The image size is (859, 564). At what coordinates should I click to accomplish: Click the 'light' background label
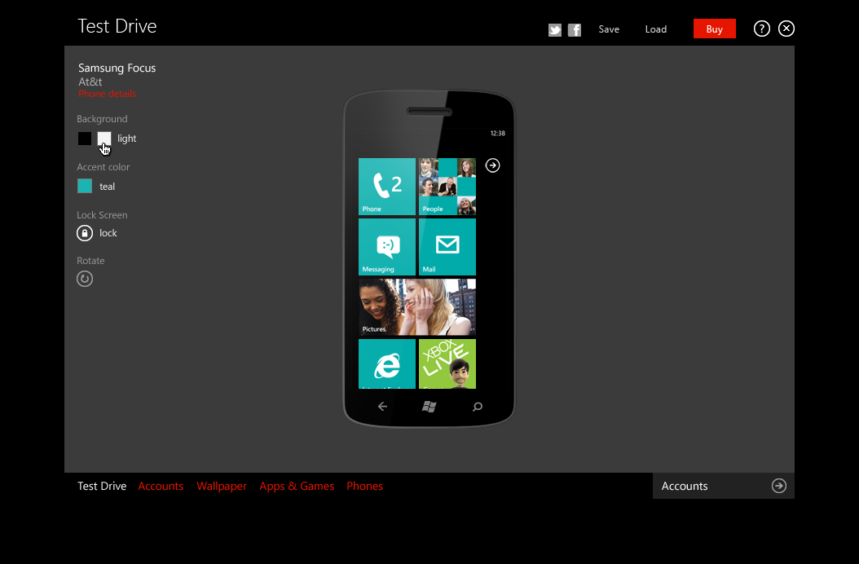(126, 139)
